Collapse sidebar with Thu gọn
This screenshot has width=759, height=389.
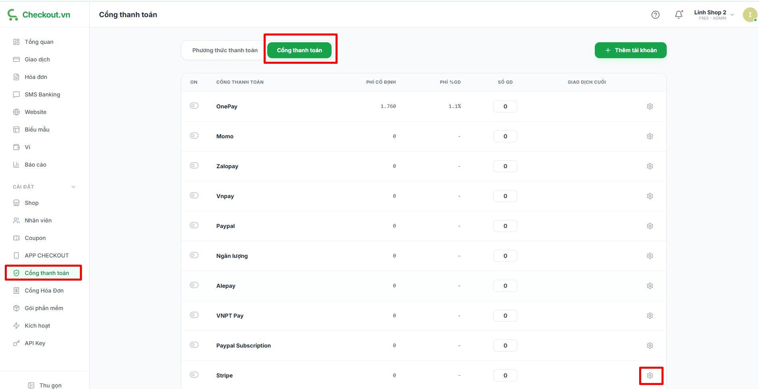point(45,385)
